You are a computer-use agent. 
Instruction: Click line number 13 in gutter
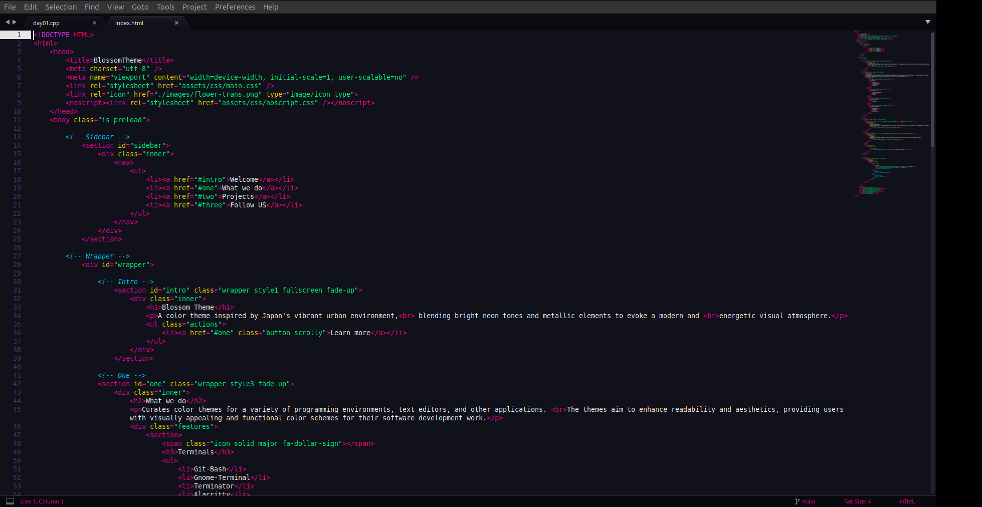click(x=17, y=137)
